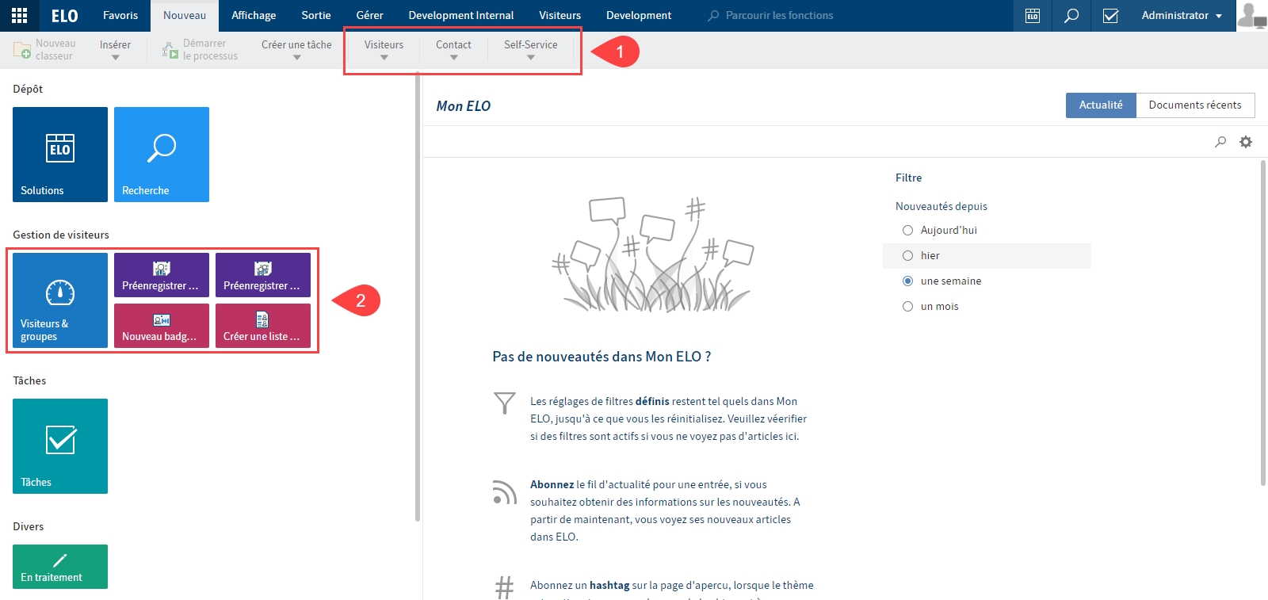
Task: Click Nouveau classeur folder icon
Action: [x=22, y=51]
